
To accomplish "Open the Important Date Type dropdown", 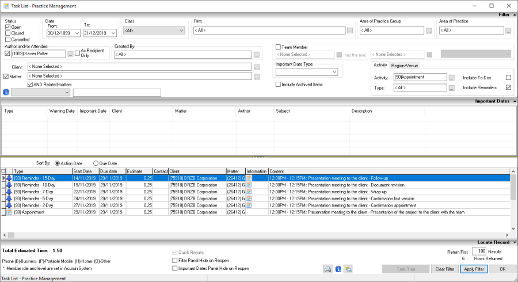I will point(334,72).
